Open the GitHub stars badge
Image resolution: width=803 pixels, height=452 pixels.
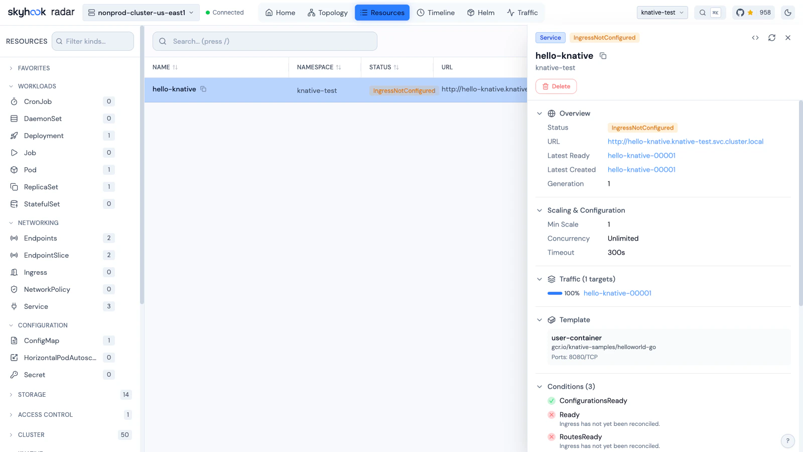point(753,13)
